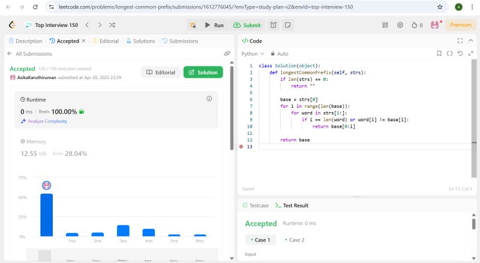Open the Solutions tab
This screenshot has width=480, height=263.
140,41
